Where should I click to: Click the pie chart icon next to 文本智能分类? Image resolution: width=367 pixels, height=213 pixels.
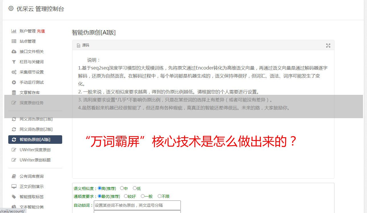point(14,207)
